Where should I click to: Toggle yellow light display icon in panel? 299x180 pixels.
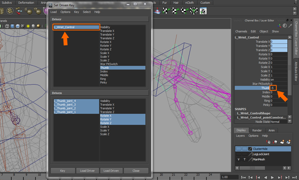[28, 26]
